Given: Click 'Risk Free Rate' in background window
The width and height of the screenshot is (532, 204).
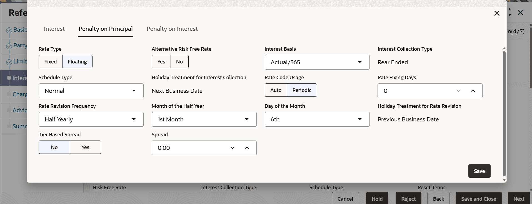Looking at the screenshot, I should (x=109, y=188).
